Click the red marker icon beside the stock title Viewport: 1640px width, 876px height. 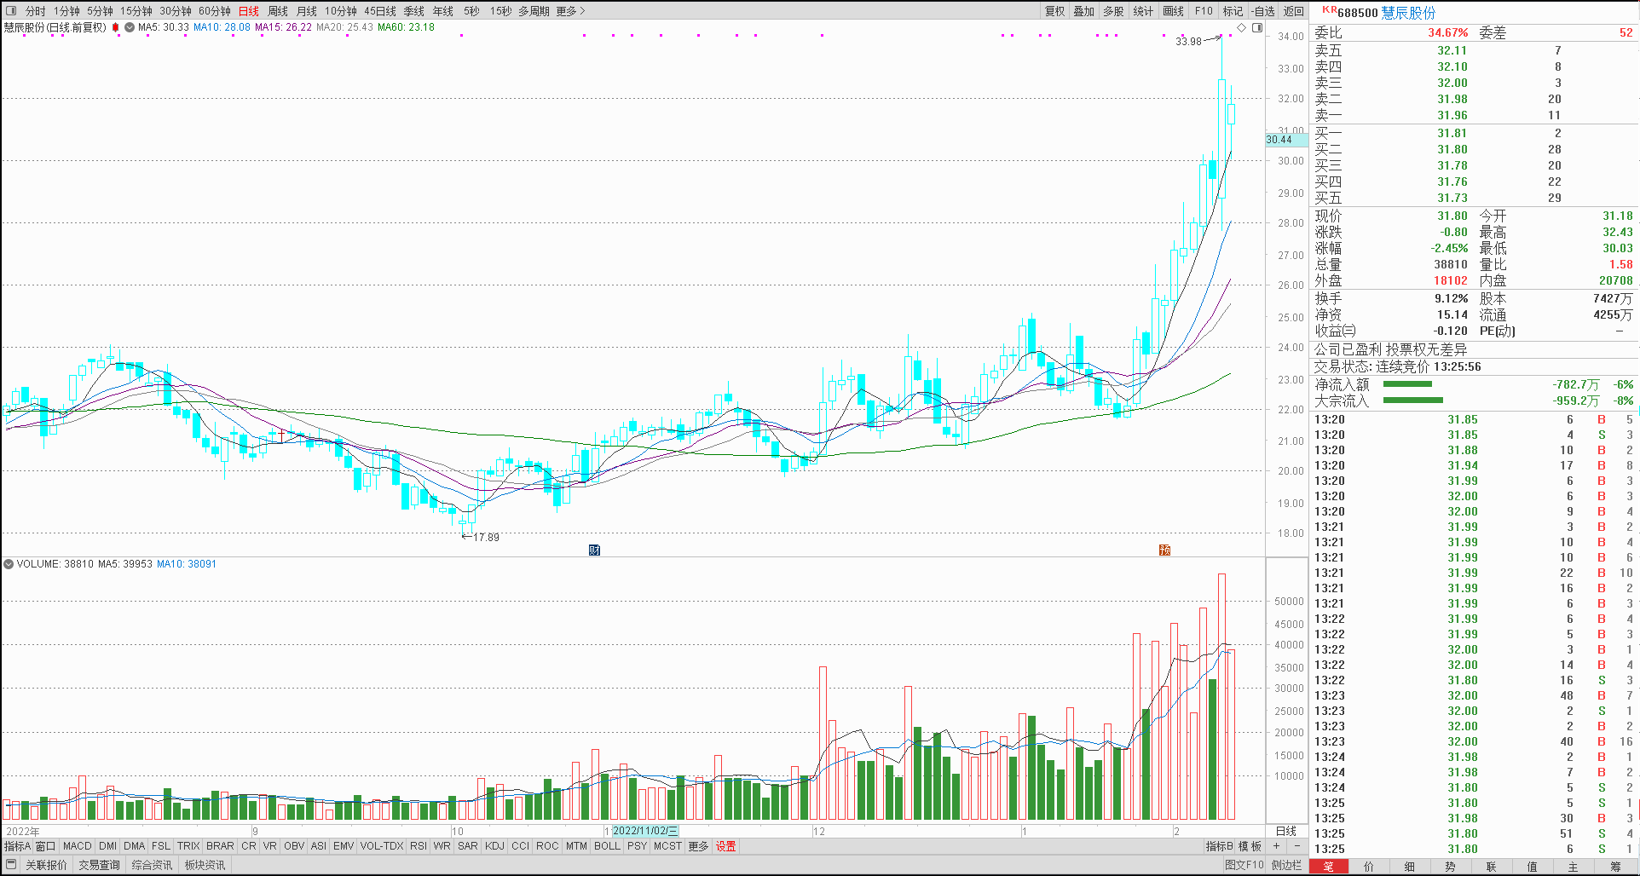[x=116, y=27]
